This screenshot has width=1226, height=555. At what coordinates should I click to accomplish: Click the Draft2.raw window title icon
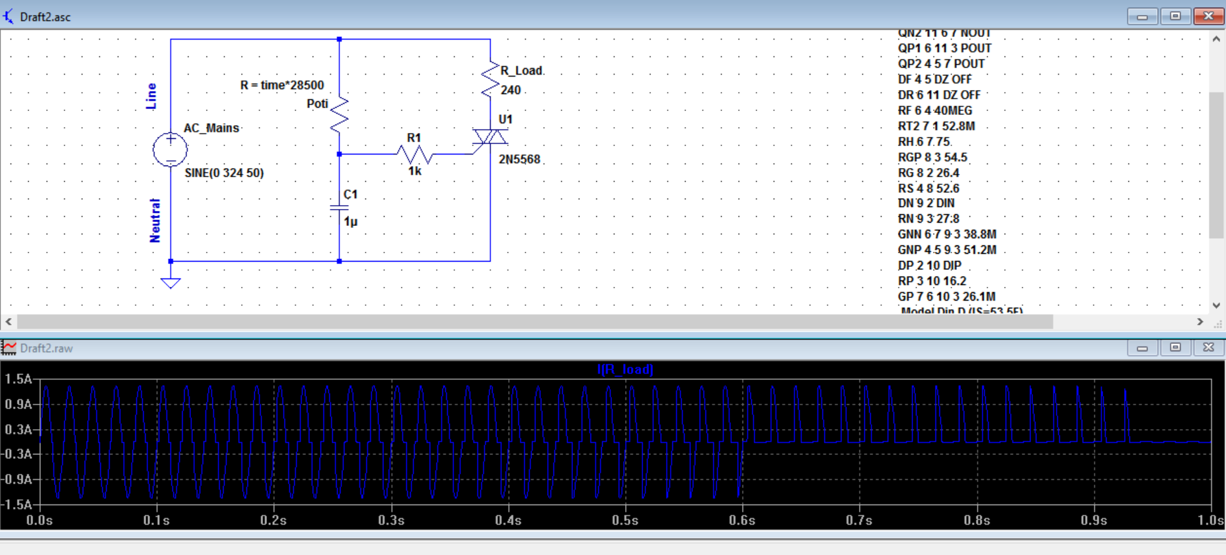(8, 348)
